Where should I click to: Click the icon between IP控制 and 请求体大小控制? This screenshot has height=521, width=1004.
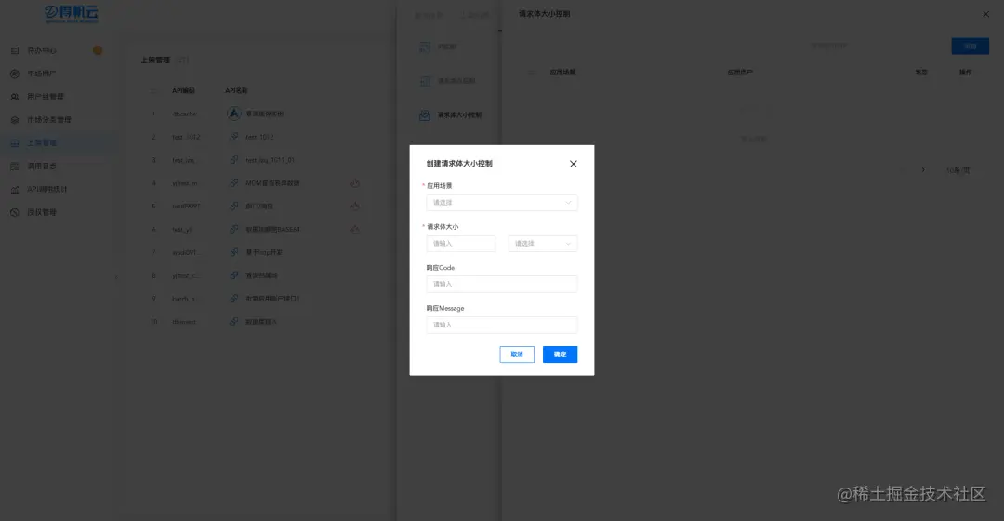point(425,81)
